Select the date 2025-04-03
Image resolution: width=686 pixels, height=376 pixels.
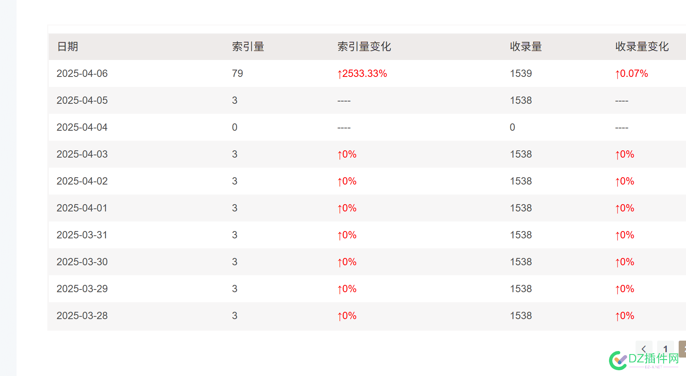tap(82, 154)
